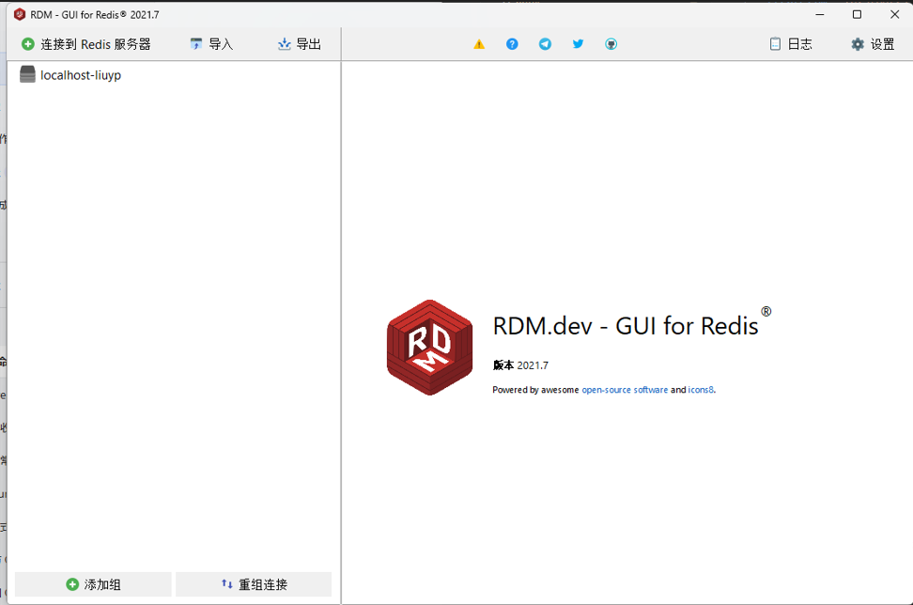Open help via the question mark icon
The width and height of the screenshot is (913, 605).
[512, 43]
